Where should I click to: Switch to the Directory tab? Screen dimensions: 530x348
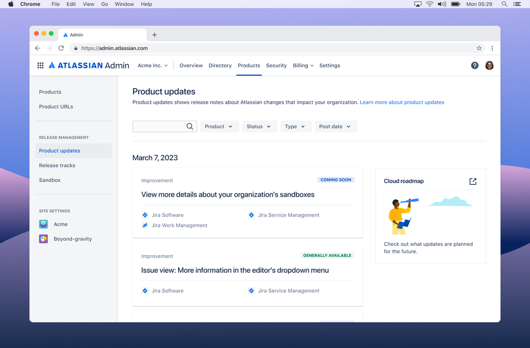220,66
